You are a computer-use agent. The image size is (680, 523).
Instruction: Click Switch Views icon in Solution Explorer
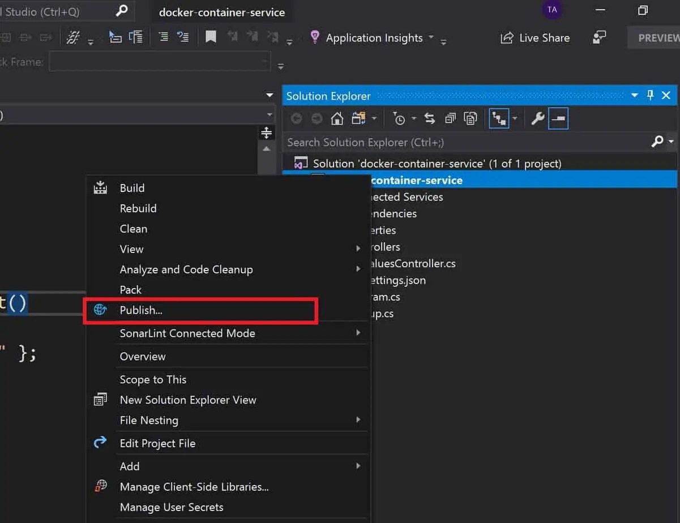pos(358,118)
